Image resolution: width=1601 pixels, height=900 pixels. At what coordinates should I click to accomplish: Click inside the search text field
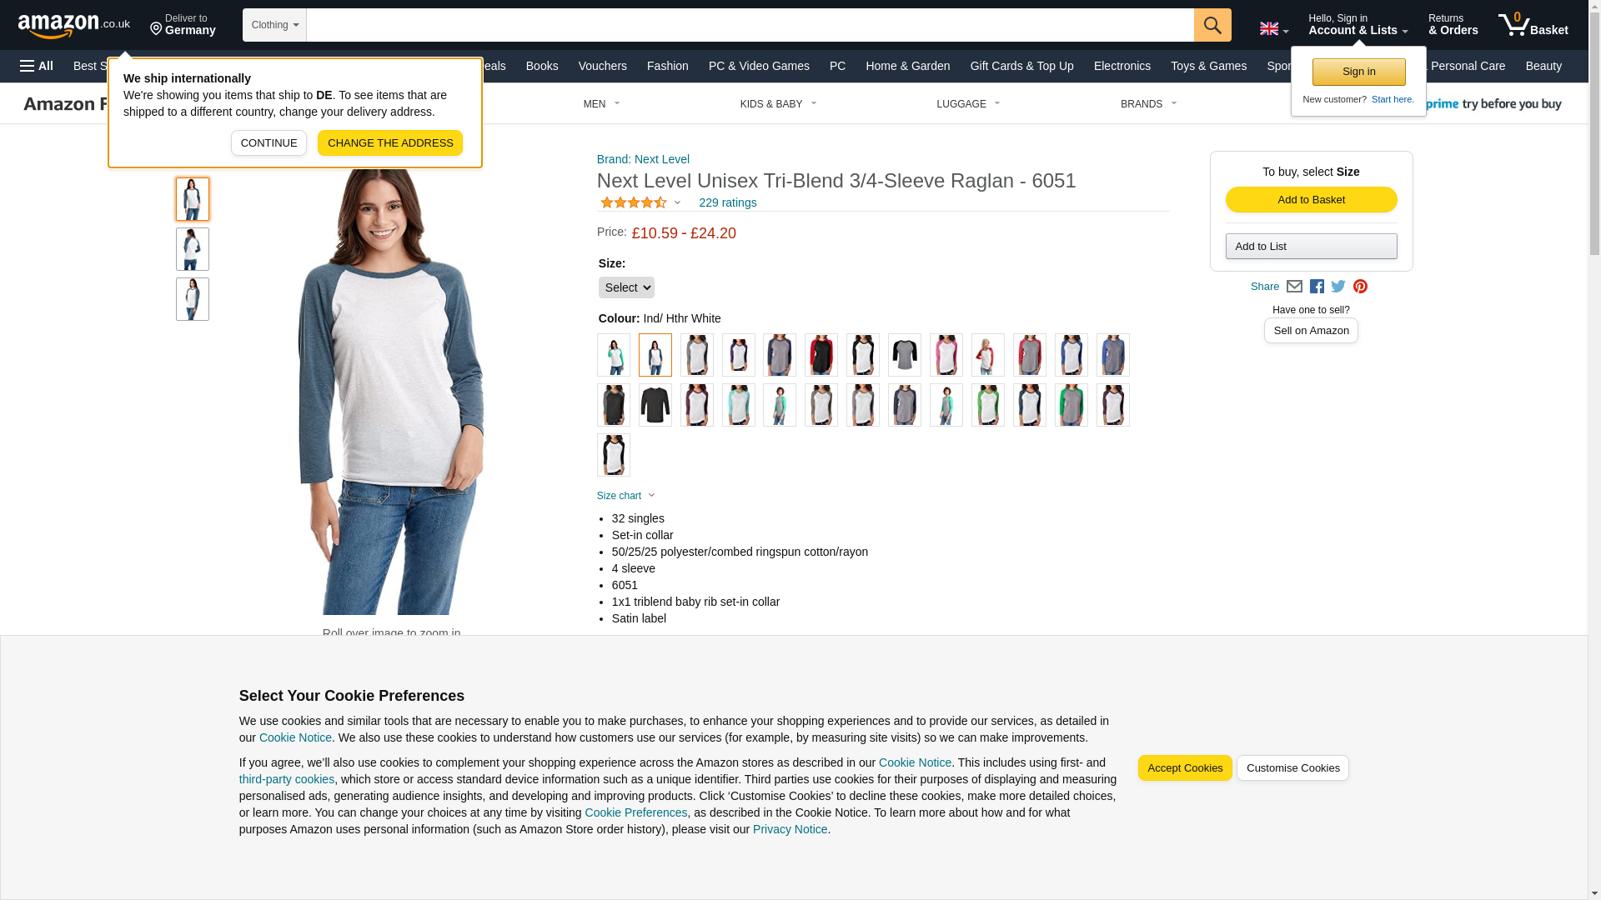click(x=750, y=25)
